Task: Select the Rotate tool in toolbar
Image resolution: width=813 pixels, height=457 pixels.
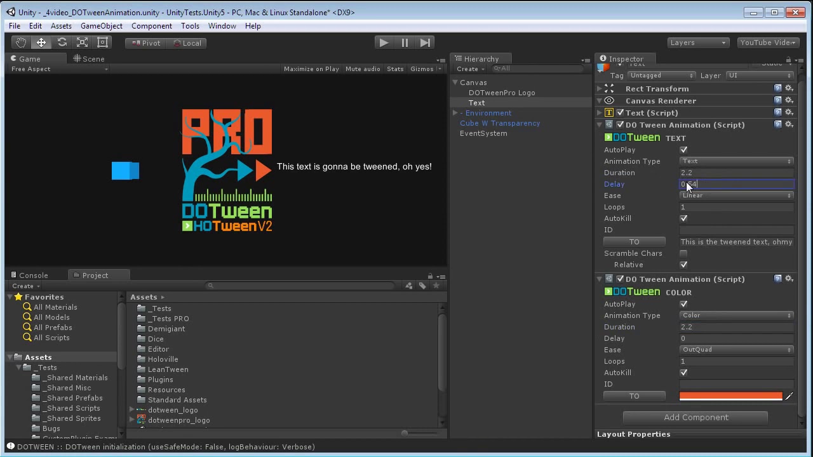Action: 62,43
